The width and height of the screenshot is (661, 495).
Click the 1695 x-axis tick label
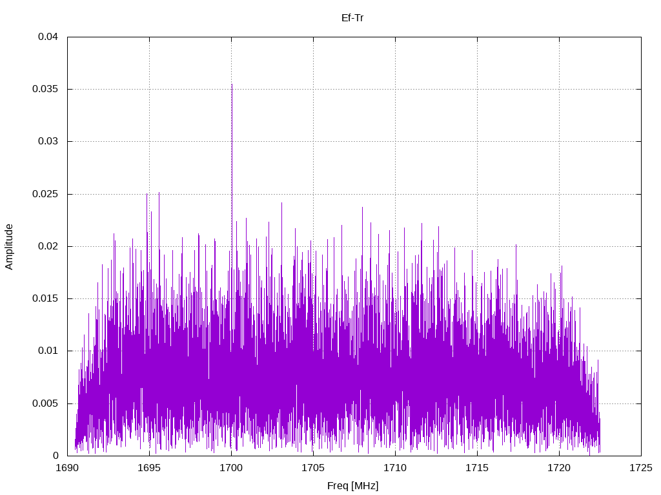pos(149,468)
